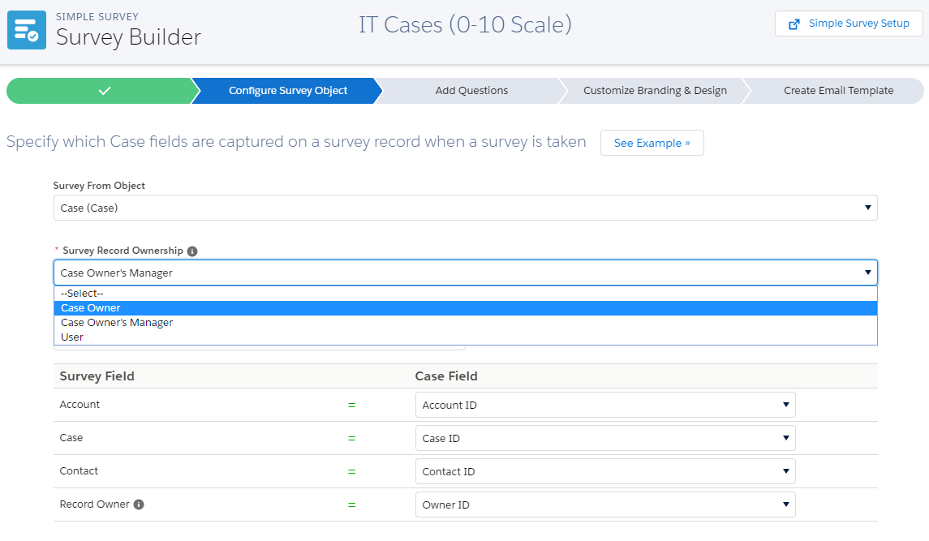Click the Record Owner field label

point(94,505)
